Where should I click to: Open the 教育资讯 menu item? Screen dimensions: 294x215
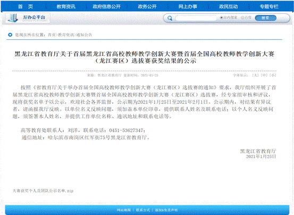66,6
